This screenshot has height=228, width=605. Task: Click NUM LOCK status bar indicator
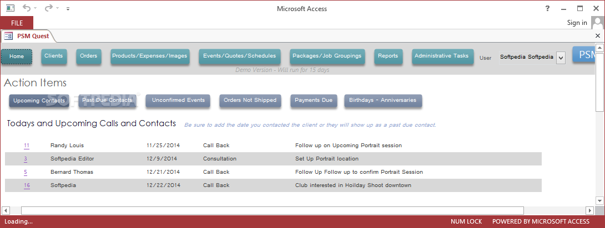(x=466, y=221)
